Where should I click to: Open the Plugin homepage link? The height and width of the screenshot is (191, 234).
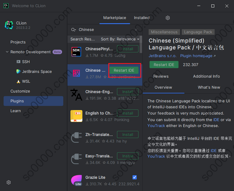(x=198, y=56)
